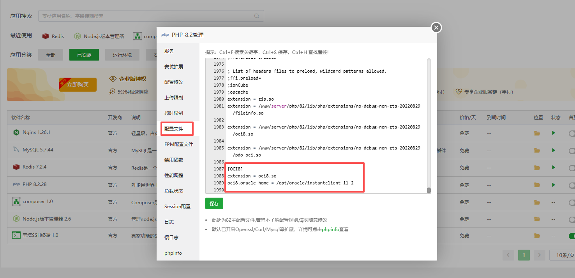Click composer 1.0 in software list

coord(38,202)
